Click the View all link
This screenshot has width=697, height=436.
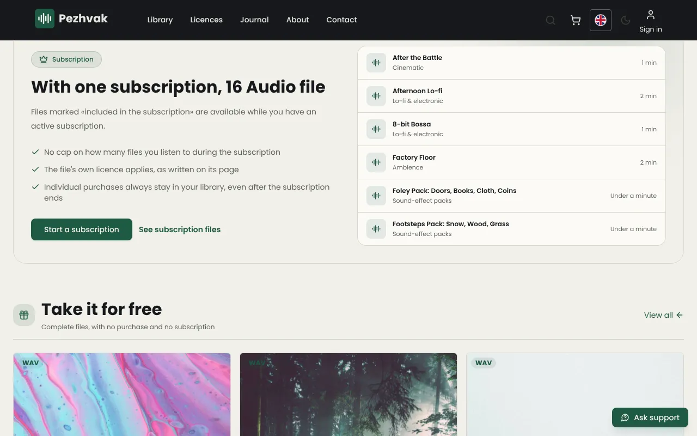(663, 315)
